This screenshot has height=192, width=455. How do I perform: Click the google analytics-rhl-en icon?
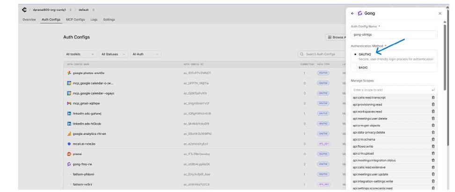click(69, 134)
